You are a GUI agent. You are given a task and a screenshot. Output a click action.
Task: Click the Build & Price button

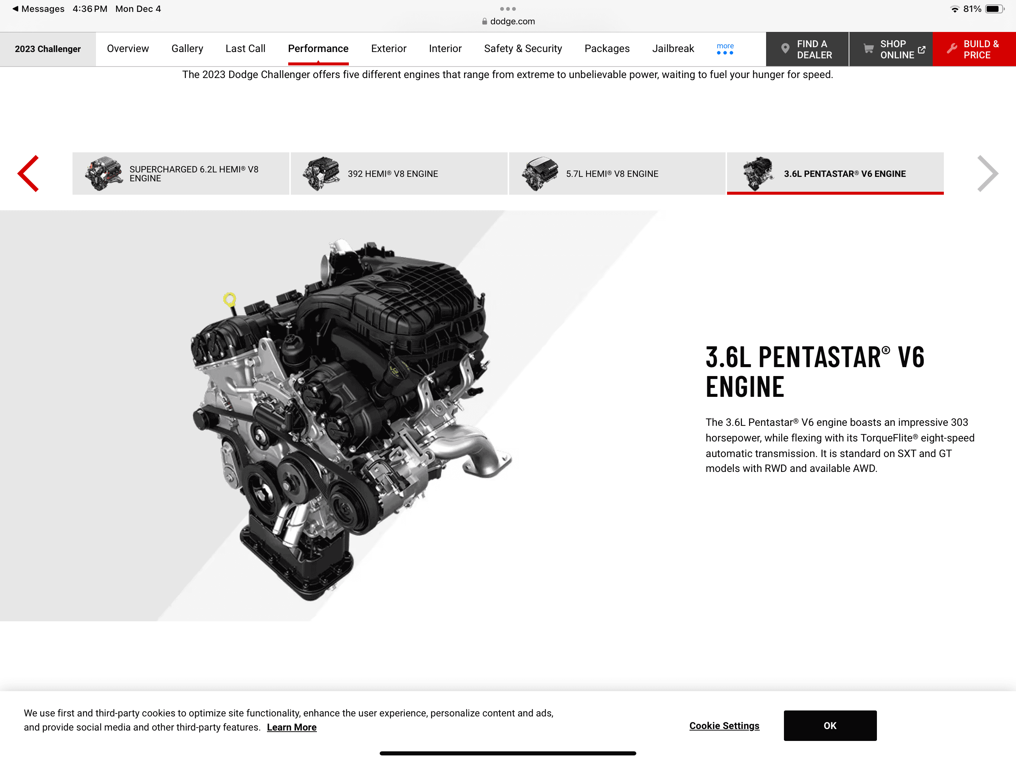coord(974,49)
